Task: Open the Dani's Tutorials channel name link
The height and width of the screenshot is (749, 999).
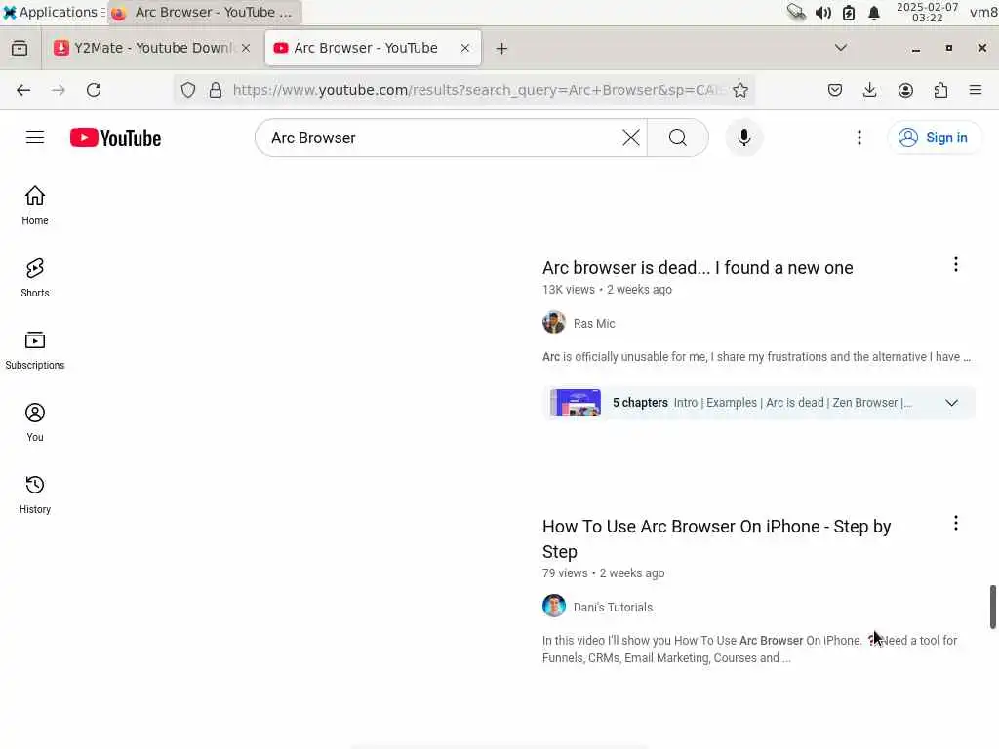Action: [x=613, y=607]
